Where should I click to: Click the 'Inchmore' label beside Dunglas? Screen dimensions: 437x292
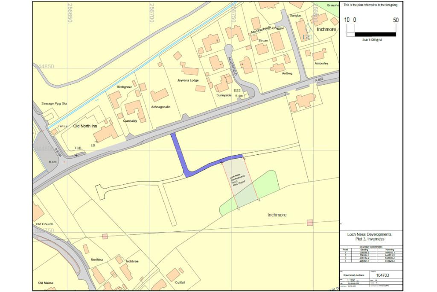click(326, 29)
